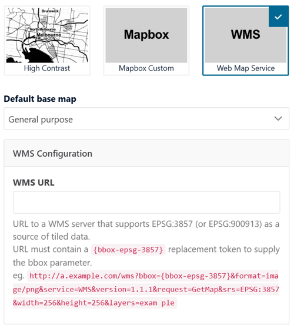Choose the Mapbox gray preview tile
This screenshot has width=294, height=328.
(146, 35)
